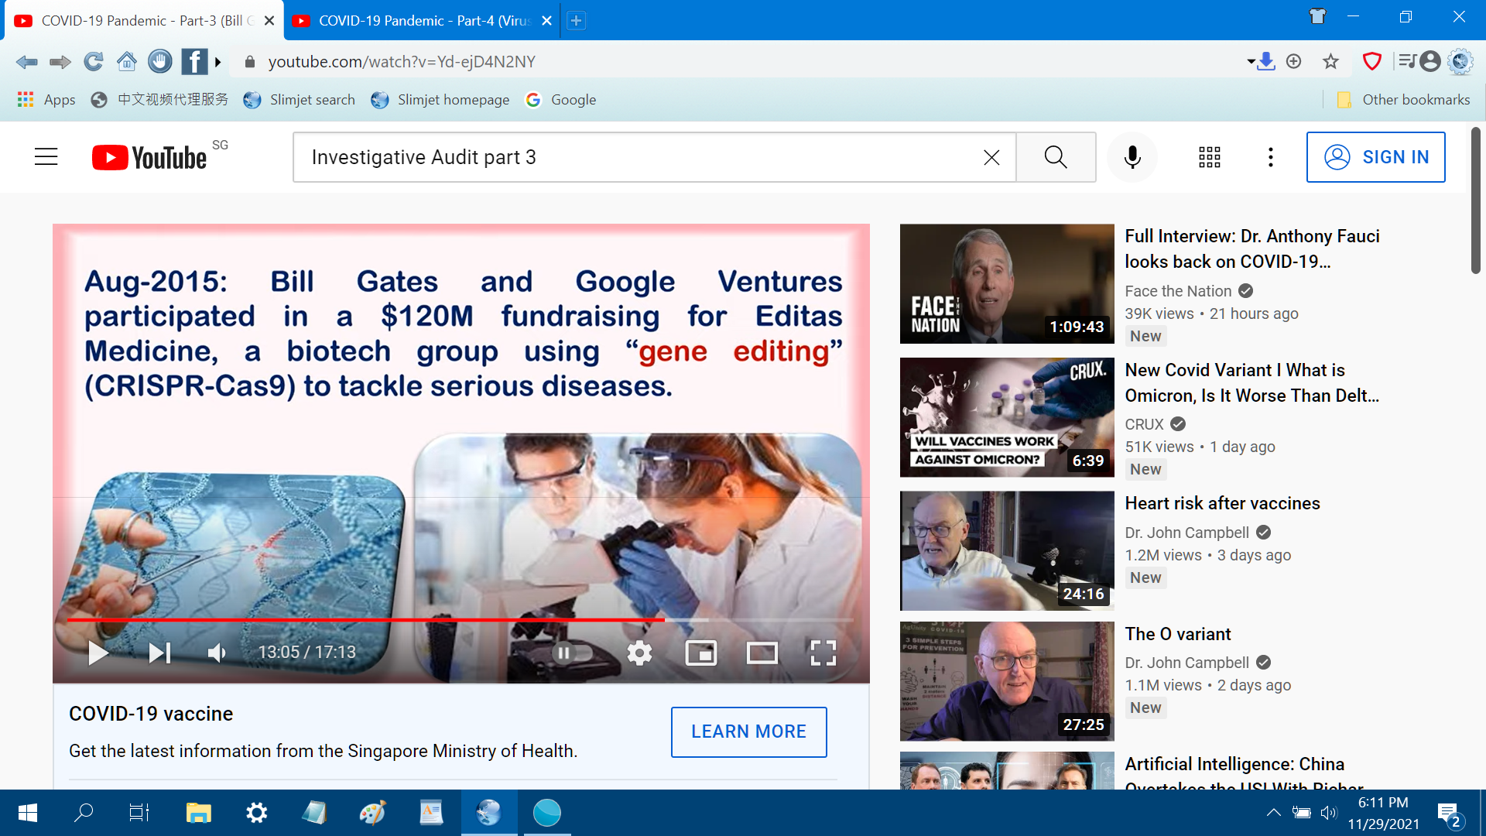Skip to the next video
This screenshot has width=1486, height=836.
pyautogui.click(x=159, y=653)
